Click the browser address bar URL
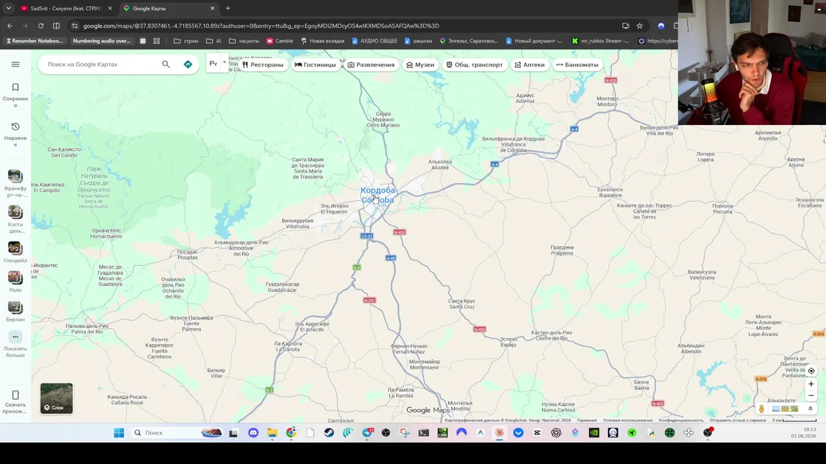This screenshot has width=826, height=464. click(x=261, y=26)
